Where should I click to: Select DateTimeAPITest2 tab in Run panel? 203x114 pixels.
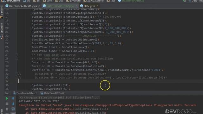coord(54,93)
